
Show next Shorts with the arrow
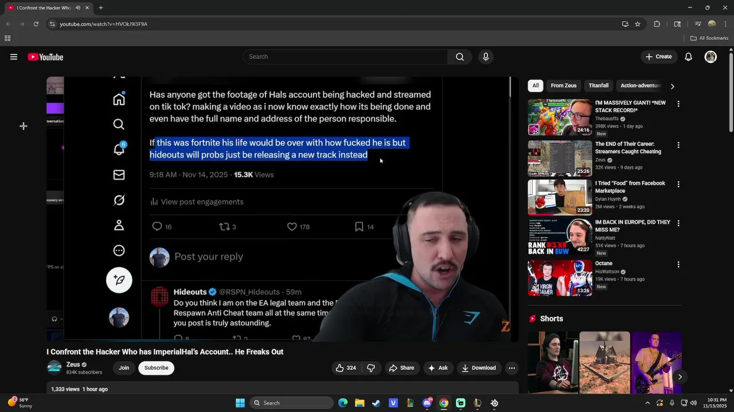click(680, 377)
